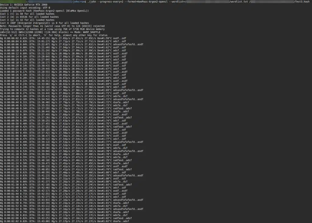Click ETA value '15:40:23'
This screenshot has height=223, width=312.
click(x=43, y=166)
